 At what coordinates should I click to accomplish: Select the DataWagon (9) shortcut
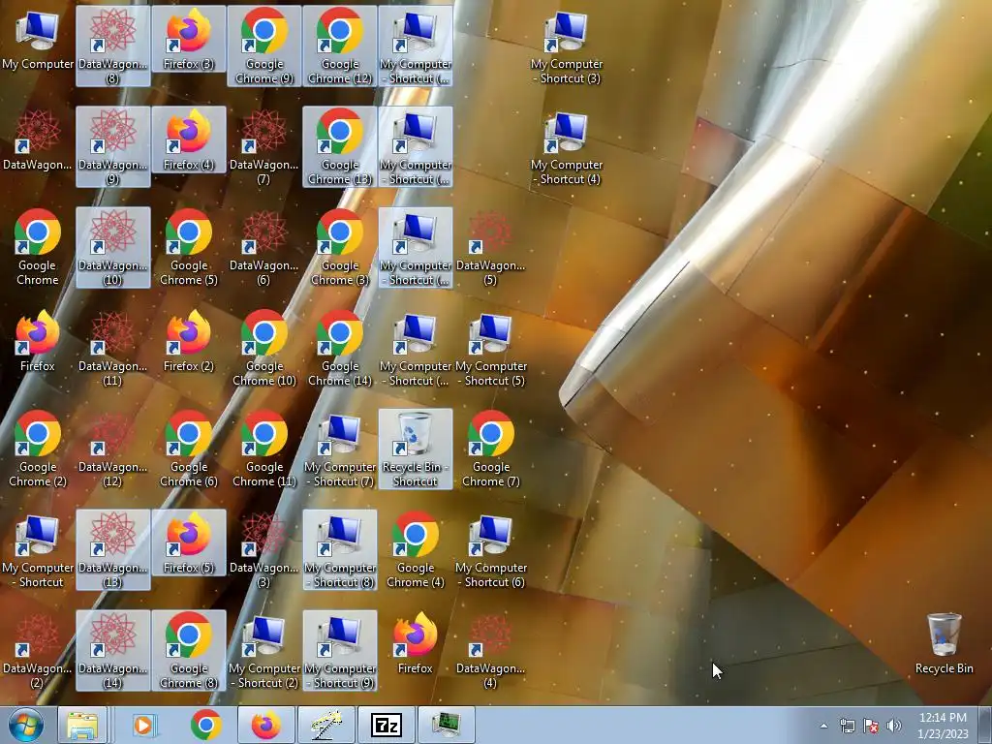112,146
